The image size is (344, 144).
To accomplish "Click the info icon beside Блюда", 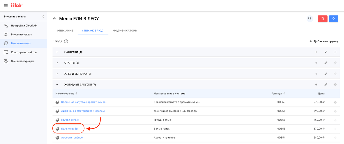I will coord(66,41).
